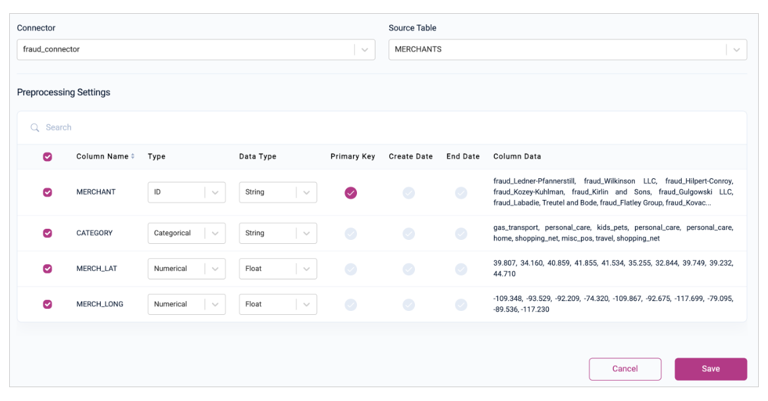This screenshot has width=768, height=401.
Task: Toggle the select-all columns checkbox in header
Action: [47, 156]
